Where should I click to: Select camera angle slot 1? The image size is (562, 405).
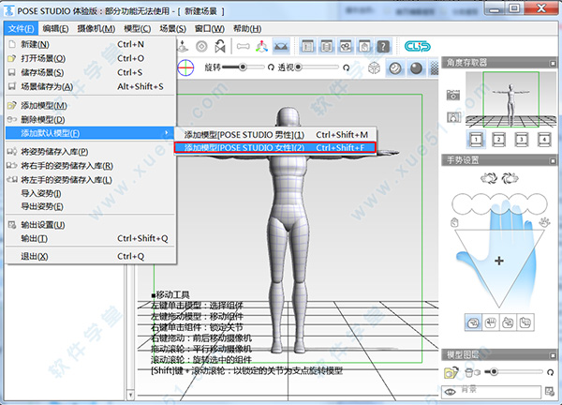pyautogui.click(x=476, y=140)
